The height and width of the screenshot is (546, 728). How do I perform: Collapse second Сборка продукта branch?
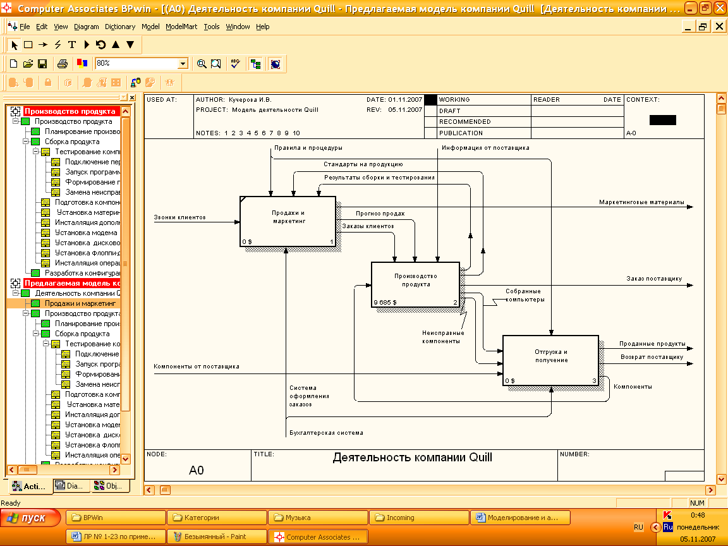36,334
